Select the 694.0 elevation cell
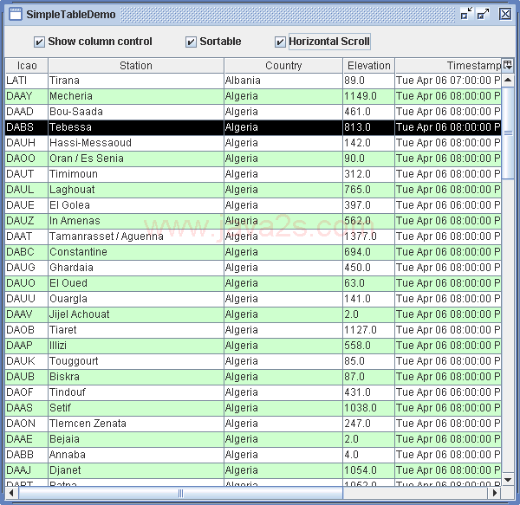Viewport: 520px width, 505px height. [369, 252]
